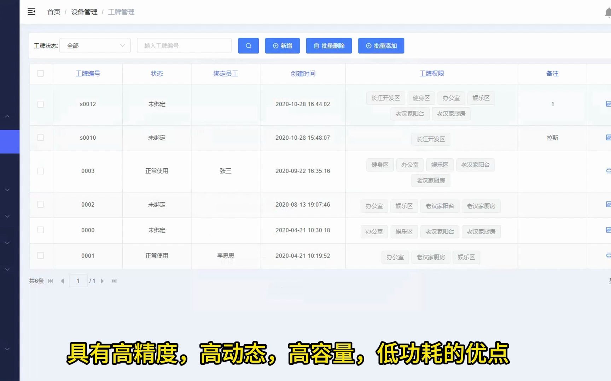This screenshot has height=381, width=611.
Task: Click the 共6条 total count label
Action: [36, 281]
